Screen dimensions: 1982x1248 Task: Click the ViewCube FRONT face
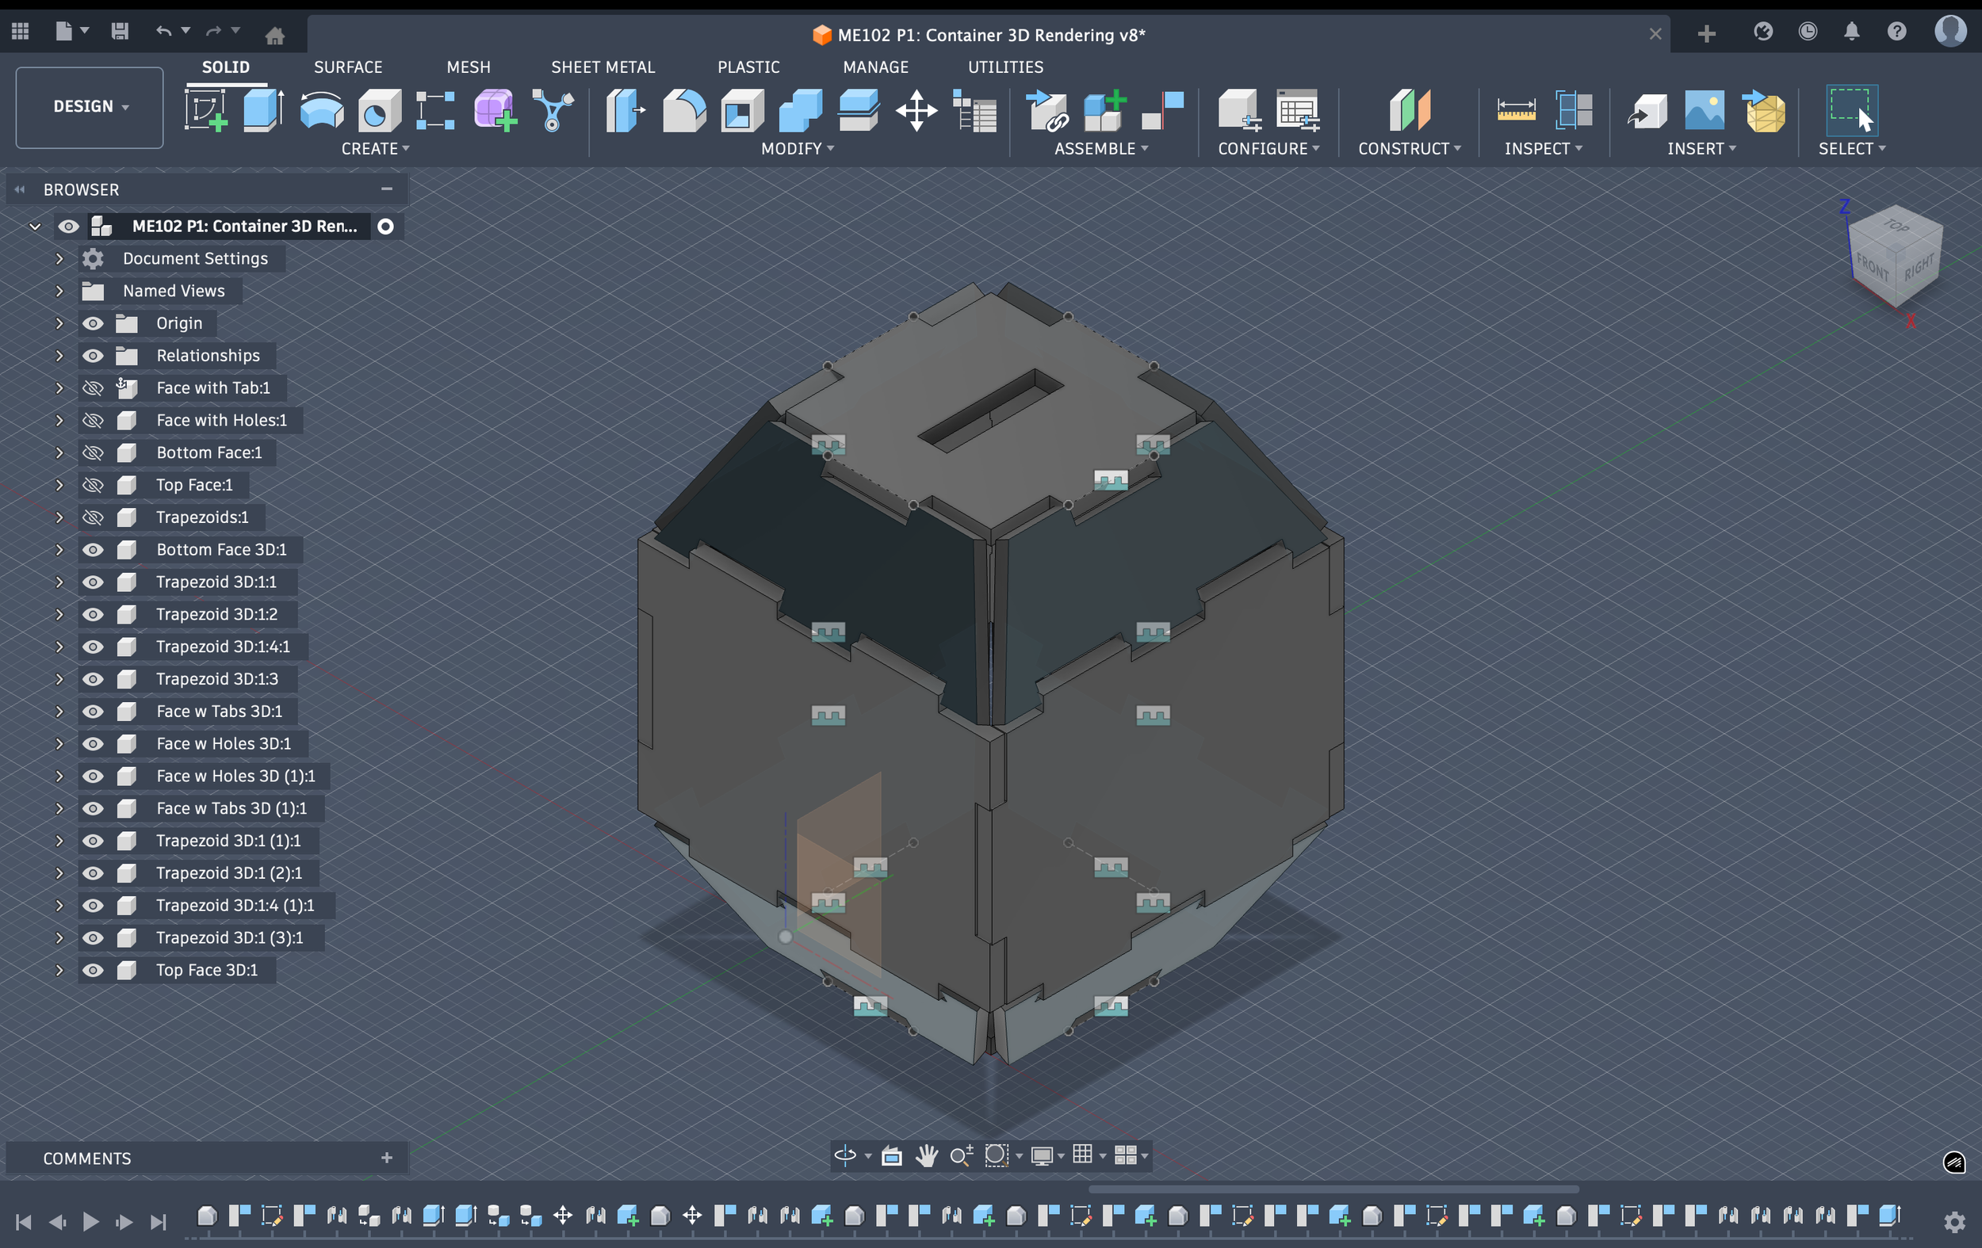(1872, 267)
